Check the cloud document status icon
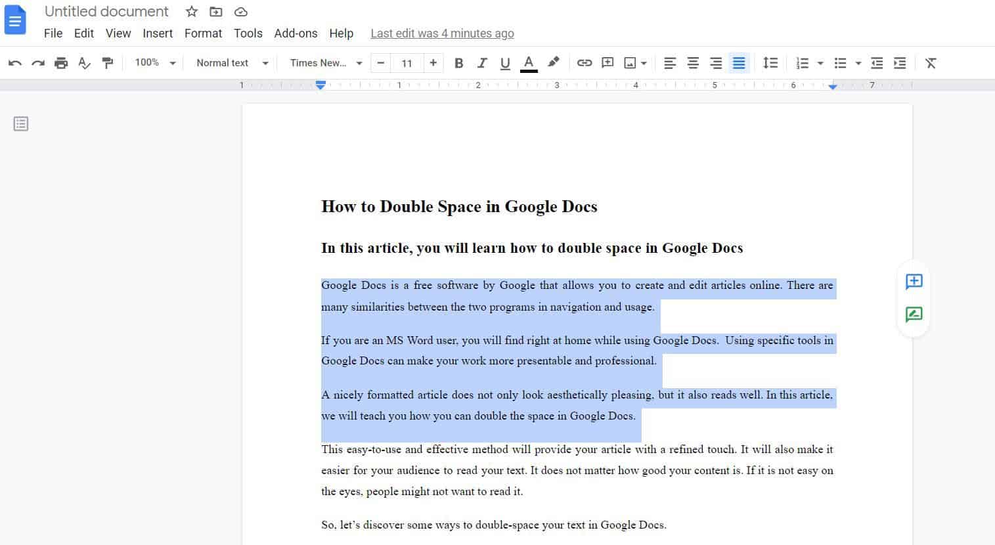 coord(241,12)
